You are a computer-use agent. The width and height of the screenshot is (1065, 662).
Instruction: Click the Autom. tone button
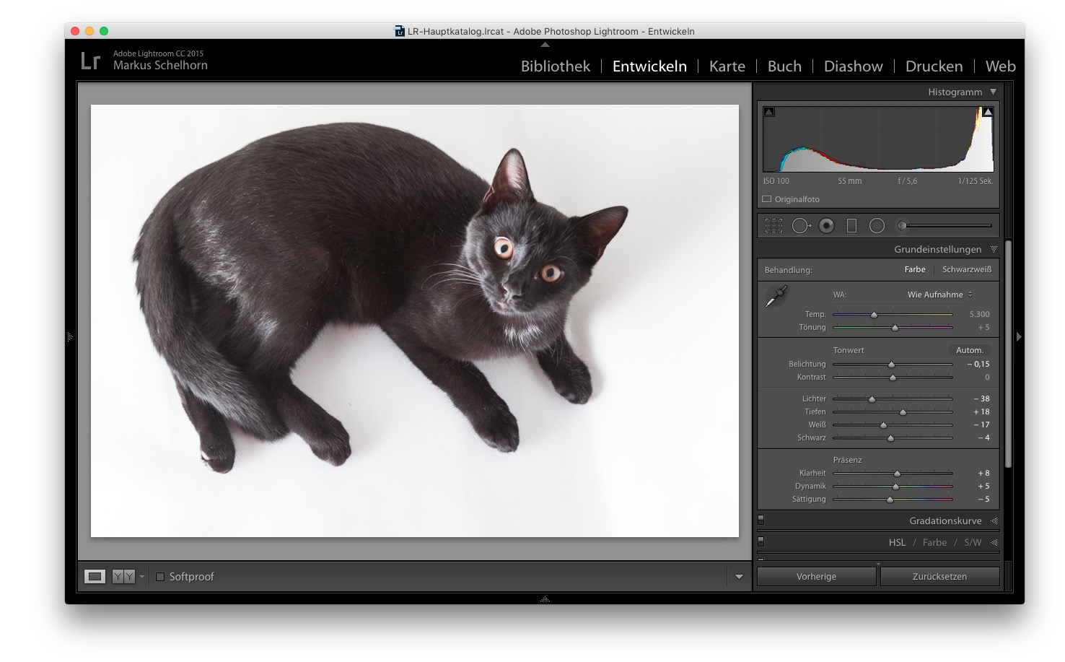tap(970, 350)
